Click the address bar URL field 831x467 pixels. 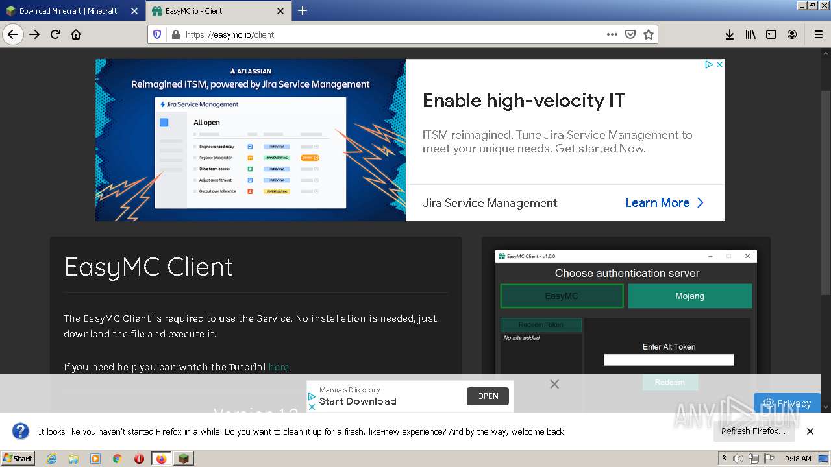tap(393, 34)
